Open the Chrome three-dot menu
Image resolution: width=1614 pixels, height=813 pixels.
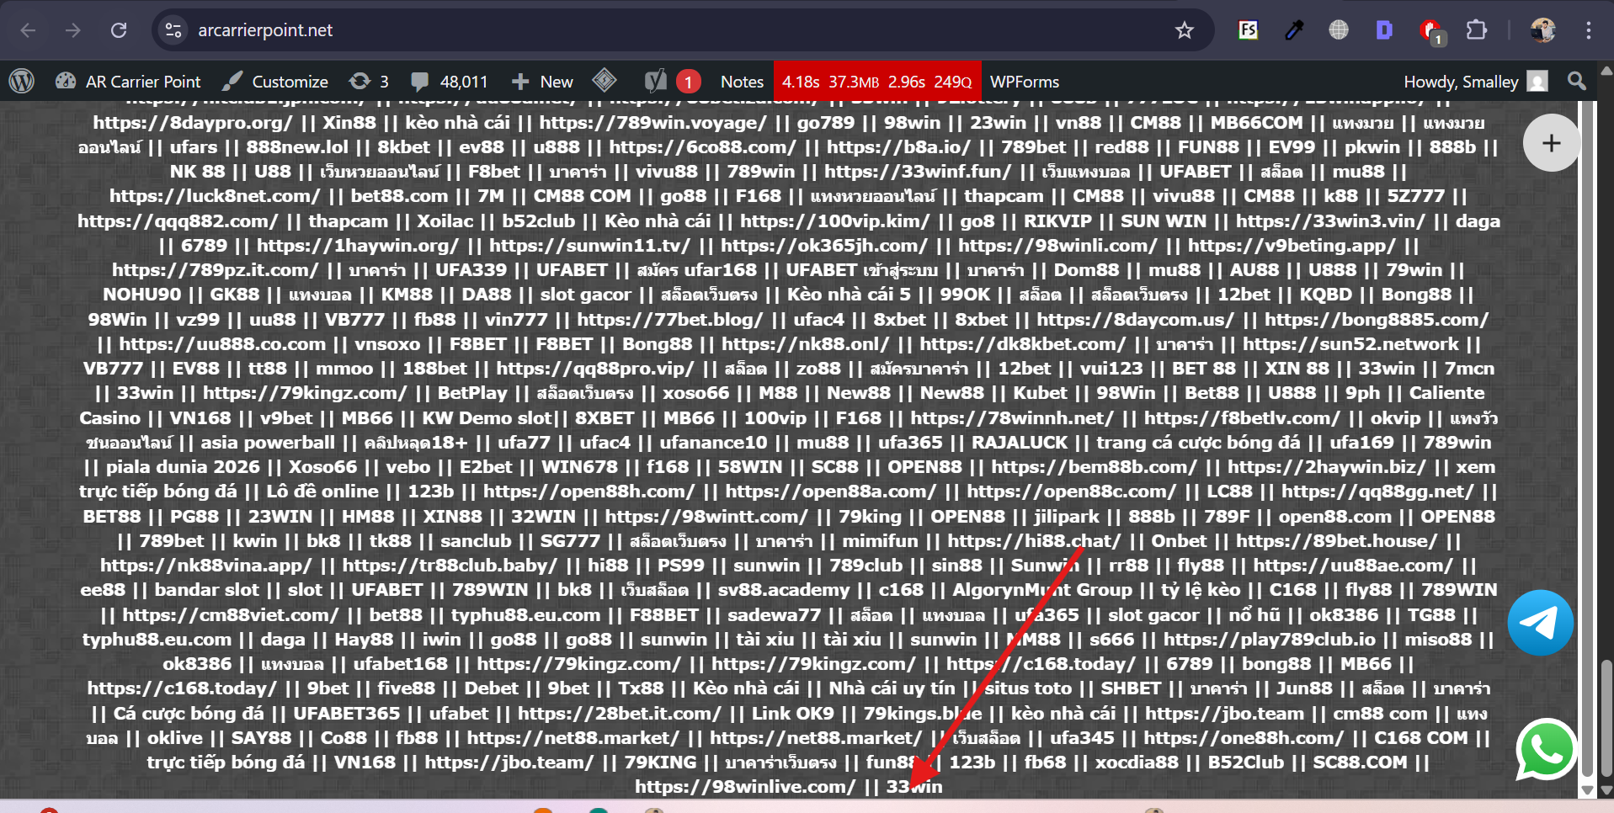click(1589, 30)
